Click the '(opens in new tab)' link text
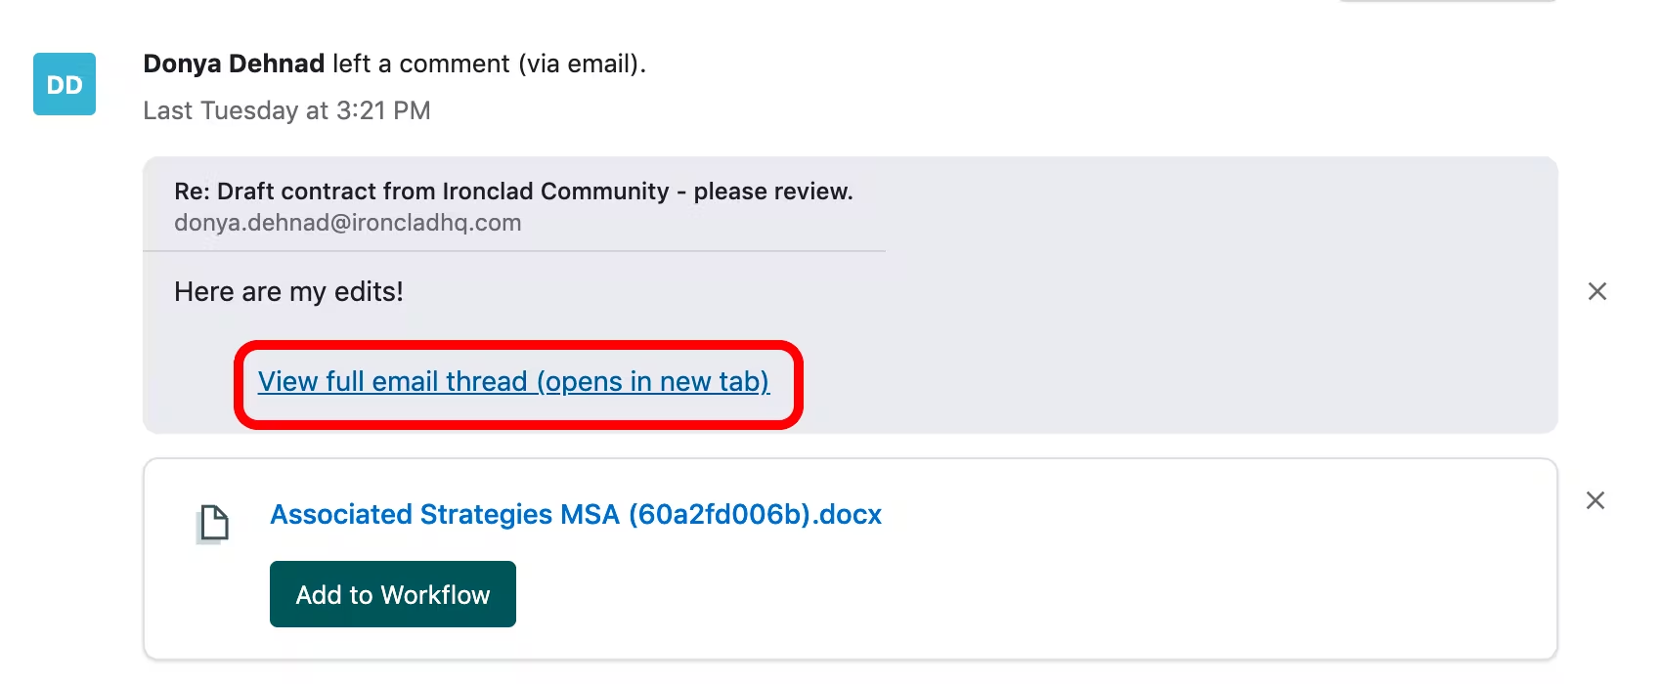 [652, 381]
